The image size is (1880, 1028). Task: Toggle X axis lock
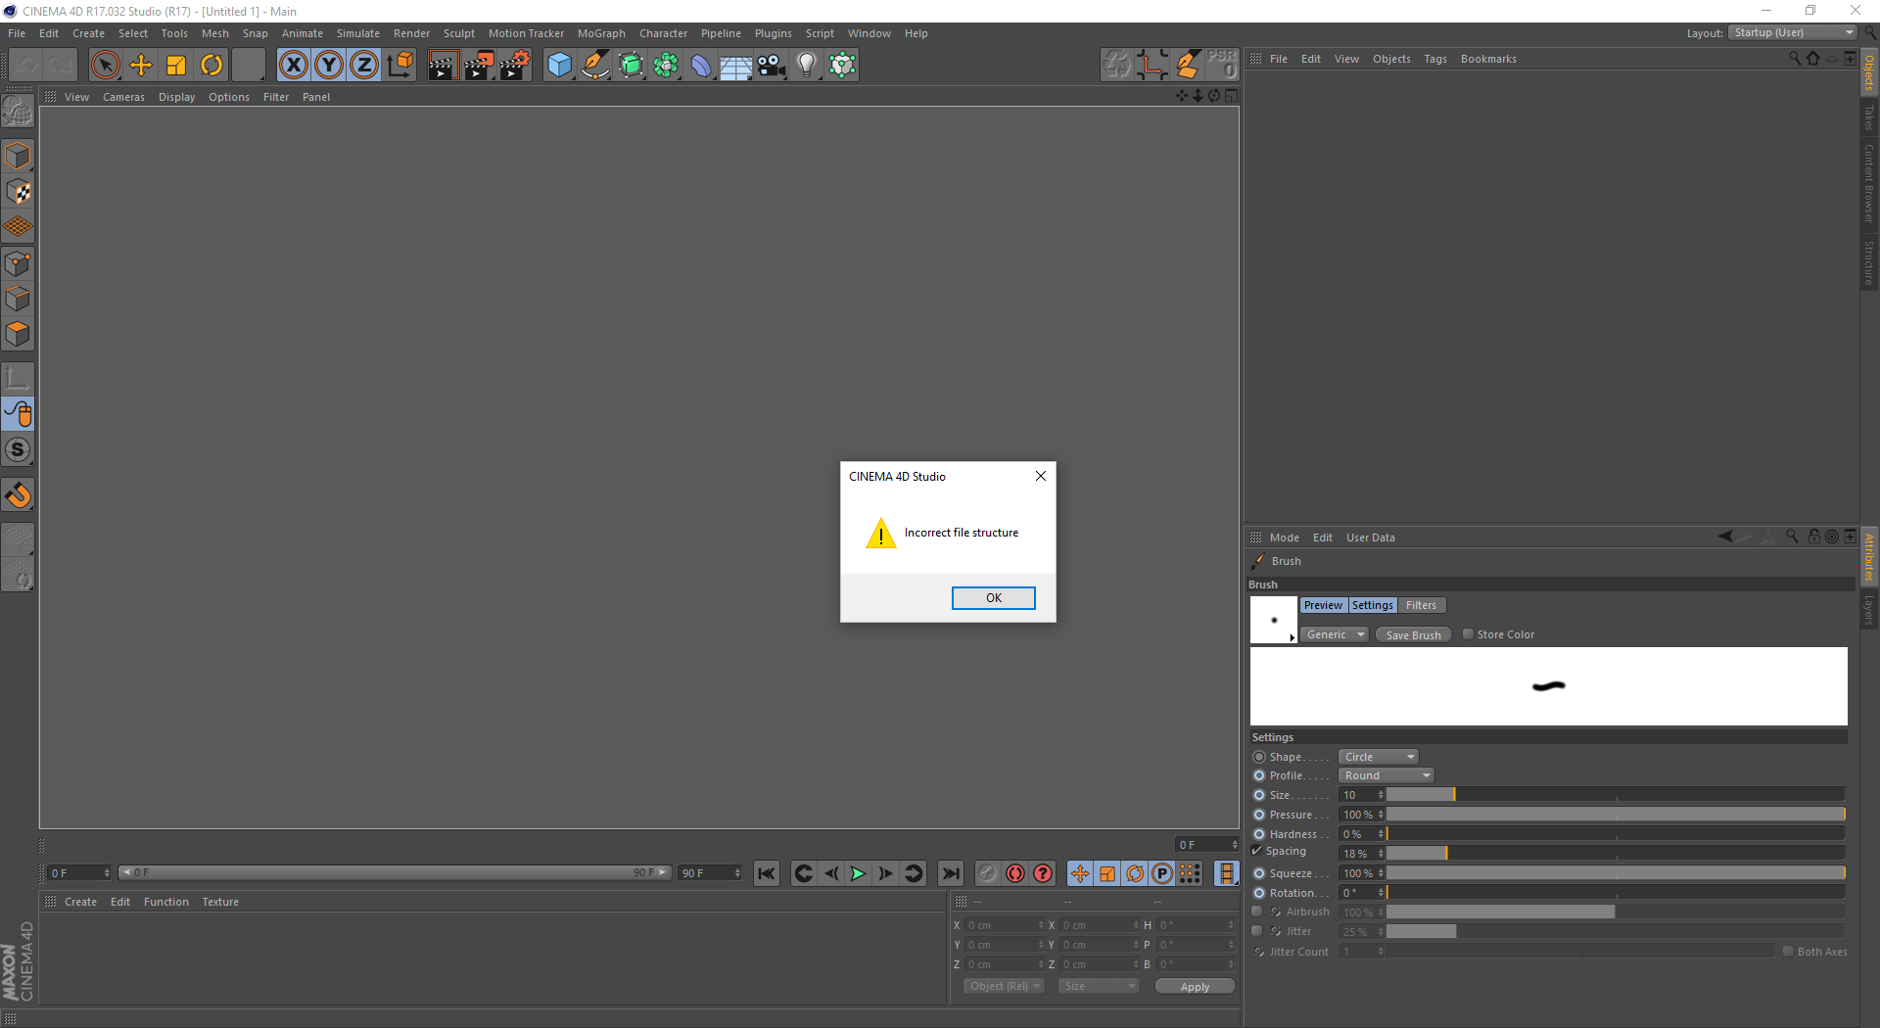[293, 66]
